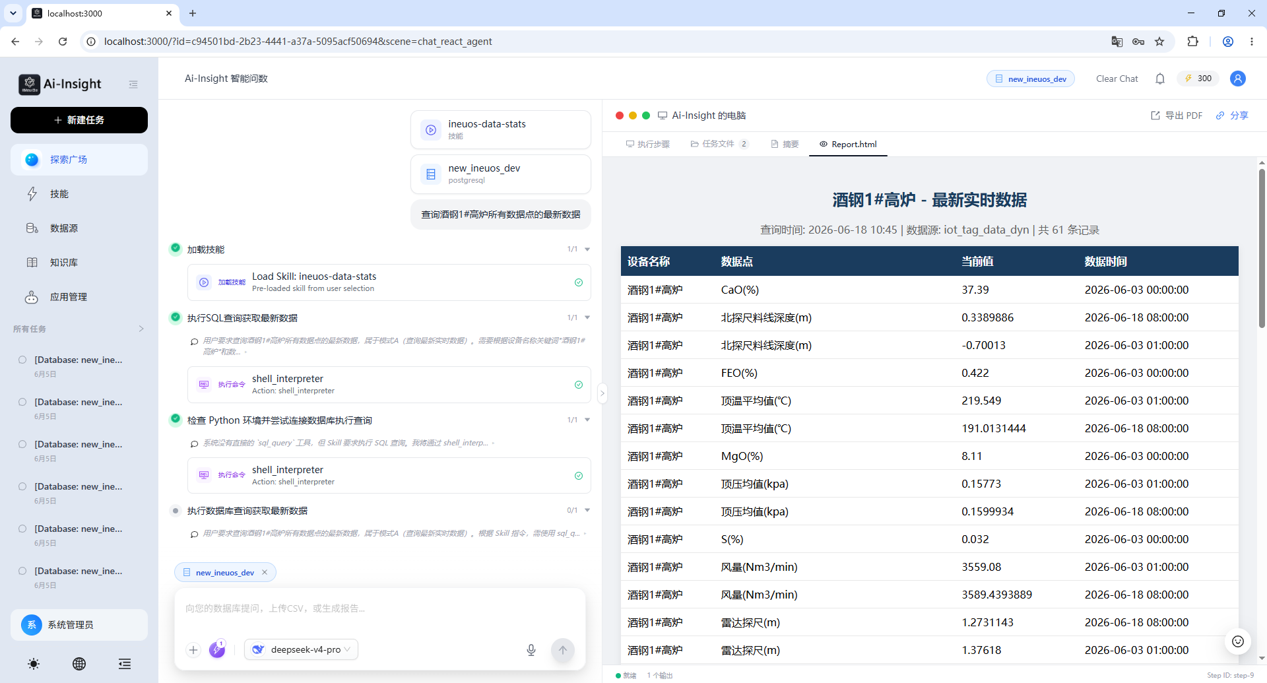Screen dimensions: 1267x683
Task: Open the 技能 lightning icon entry
Action: [x=32, y=194]
